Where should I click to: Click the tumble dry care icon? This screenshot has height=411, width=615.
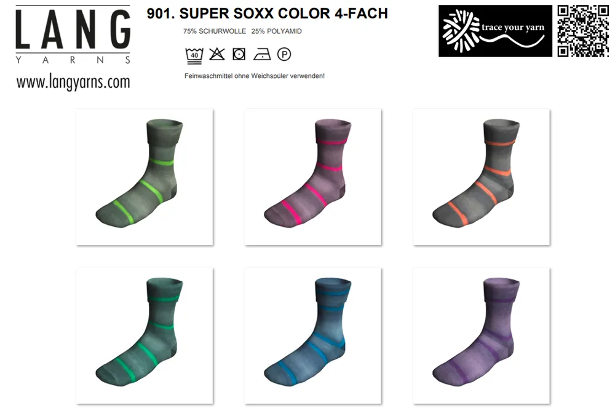pos(239,54)
